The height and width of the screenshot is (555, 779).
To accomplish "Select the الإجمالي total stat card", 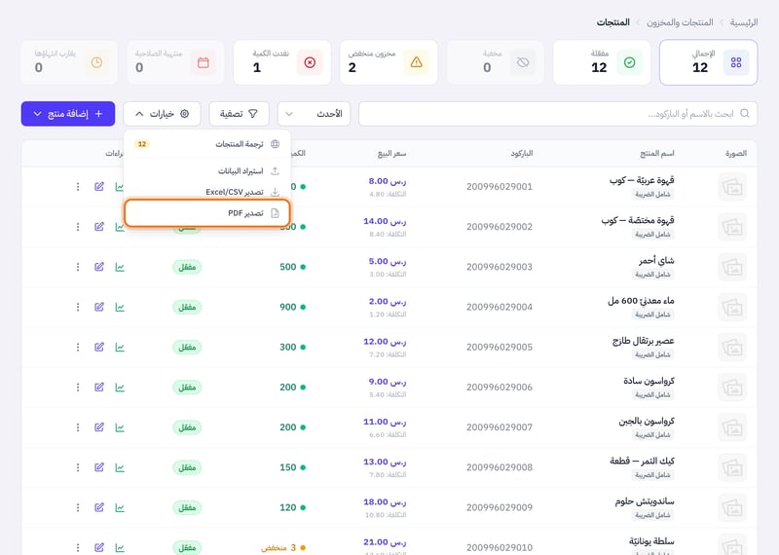I will (709, 62).
